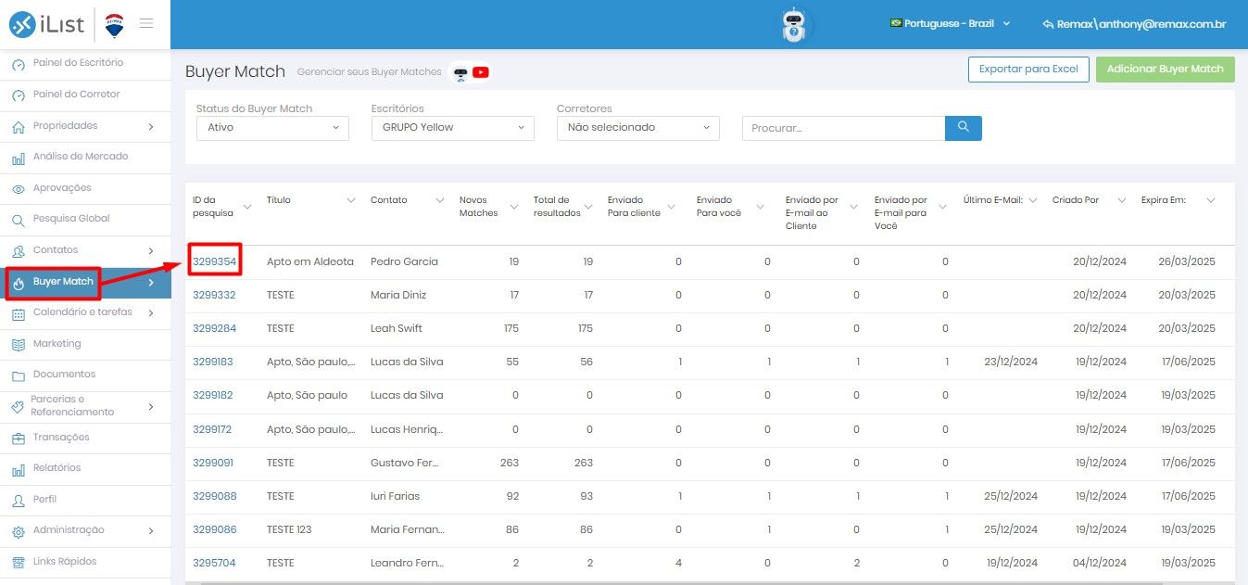Screen dimensions: 1248x585
Task: Open the Criado Por column chevron
Action: (x=1121, y=200)
